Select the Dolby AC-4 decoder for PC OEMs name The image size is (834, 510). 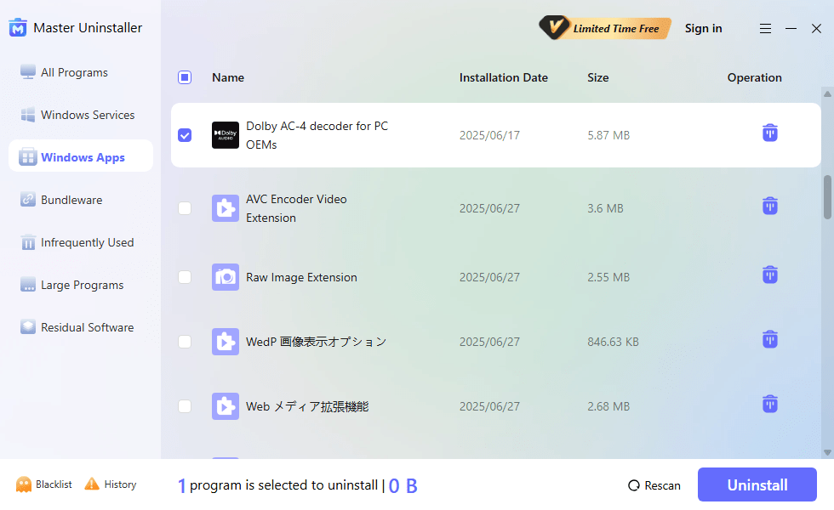317,135
